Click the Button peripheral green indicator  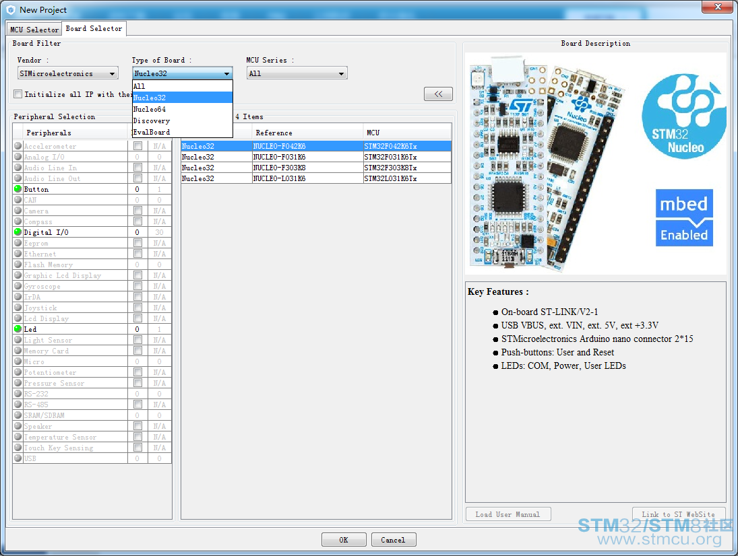tap(18, 189)
